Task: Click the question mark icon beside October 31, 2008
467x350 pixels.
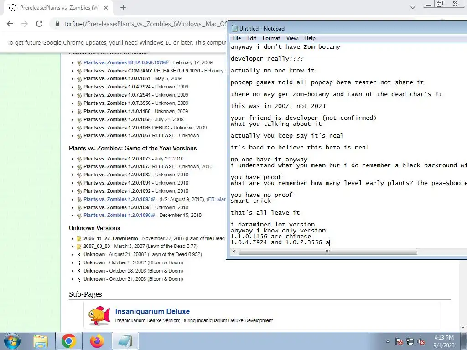Action: pos(79,279)
